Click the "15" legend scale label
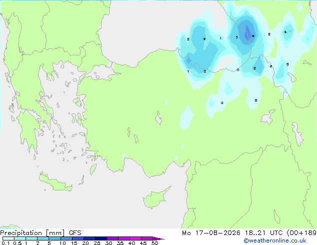317x245 pixels. pos(74,243)
